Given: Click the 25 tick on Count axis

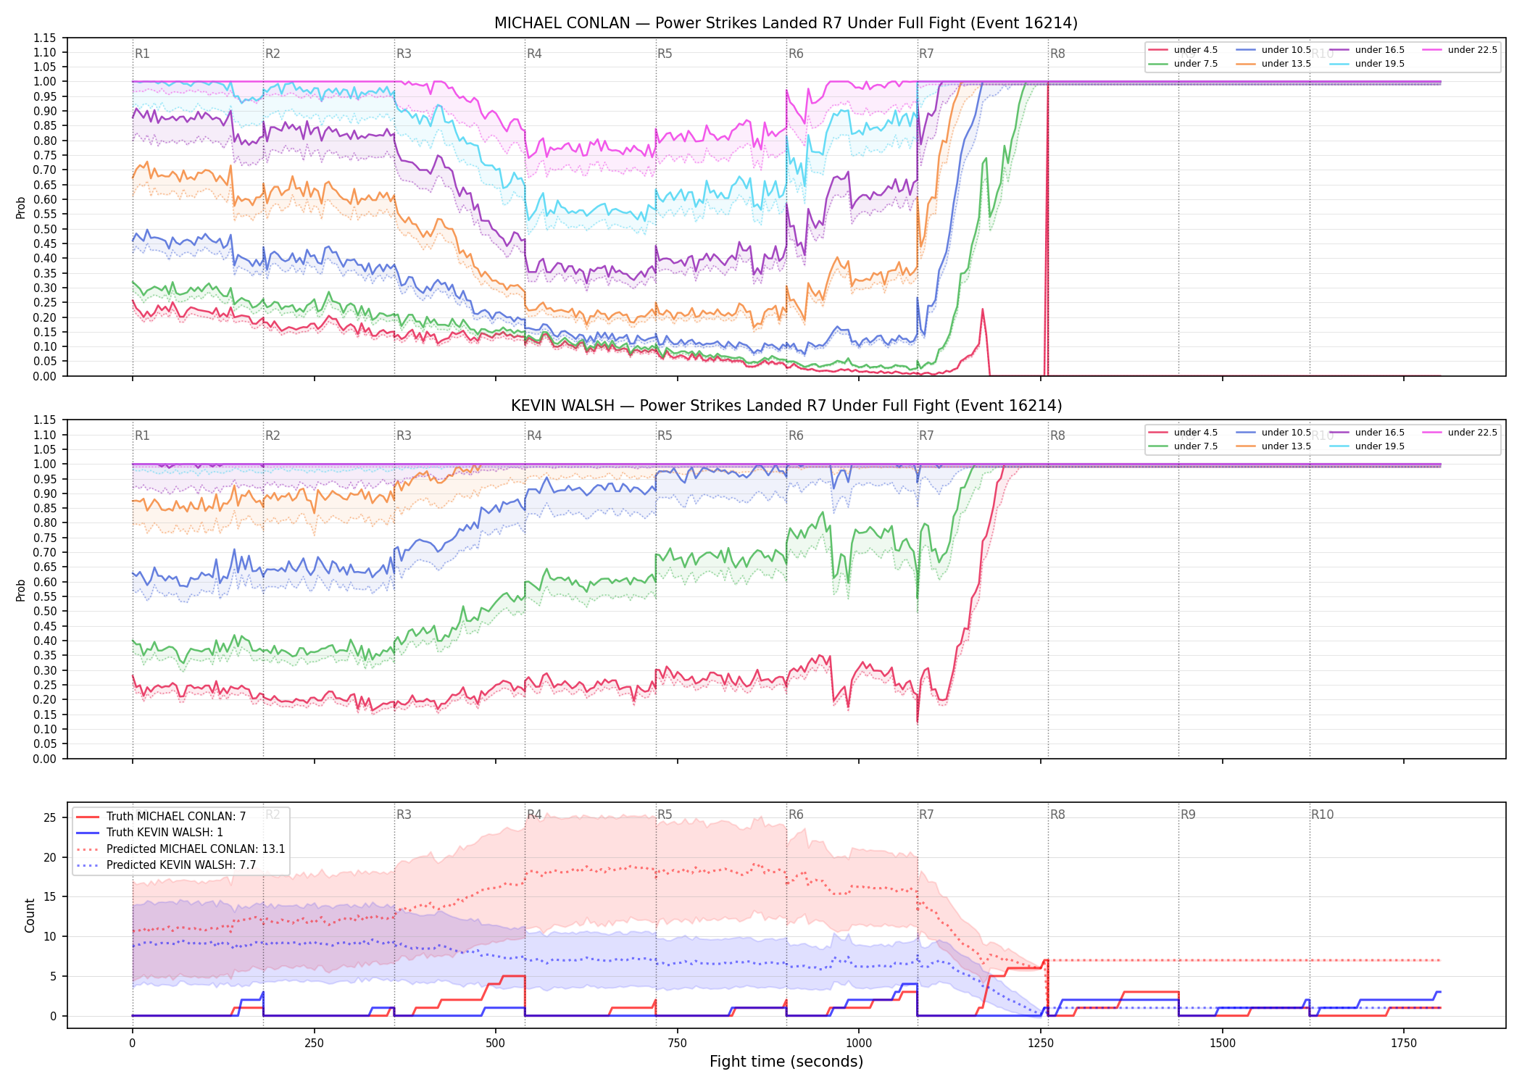Looking at the screenshot, I should [x=50, y=817].
